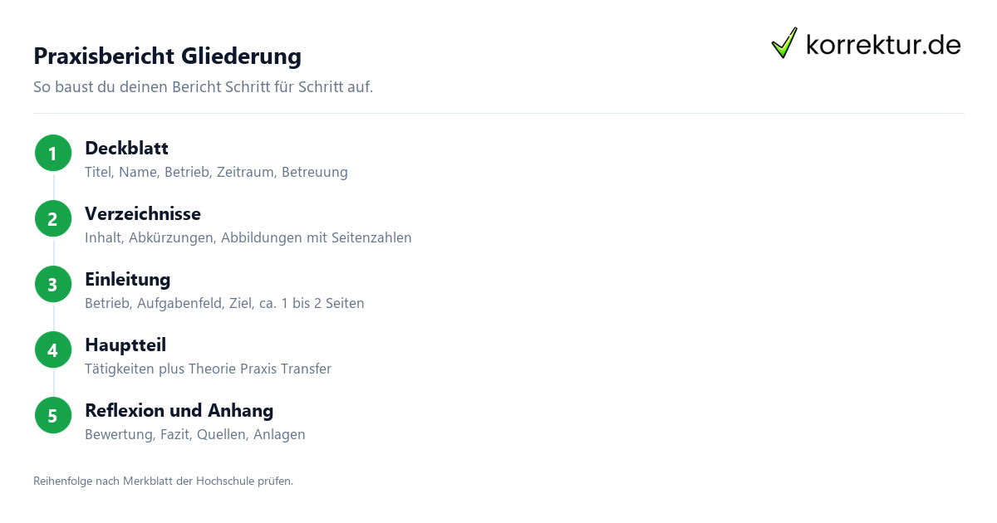Click the footnote about Merkblatt der Hochschule
Image resolution: width=997 pixels, height=523 pixels.
pos(163,481)
